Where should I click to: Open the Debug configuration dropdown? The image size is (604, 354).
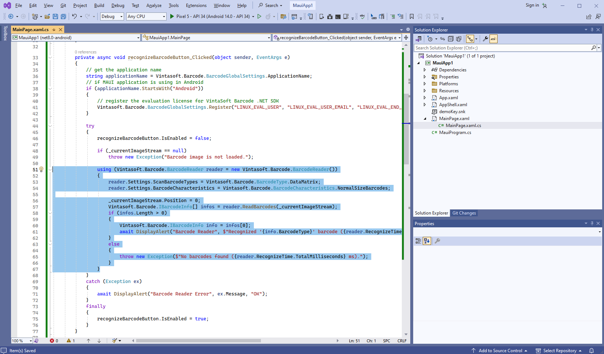tap(112, 16)
